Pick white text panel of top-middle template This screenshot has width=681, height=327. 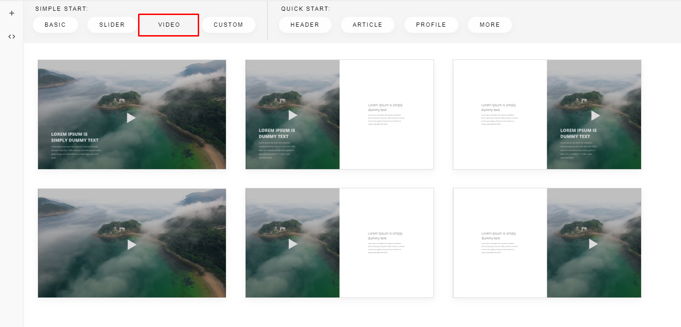point(386,114)
